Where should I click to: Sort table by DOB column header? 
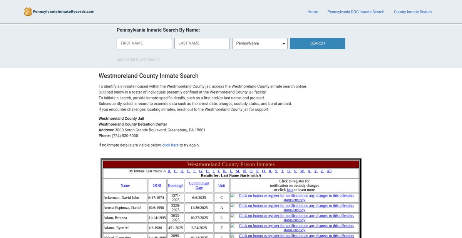[157, 185]
